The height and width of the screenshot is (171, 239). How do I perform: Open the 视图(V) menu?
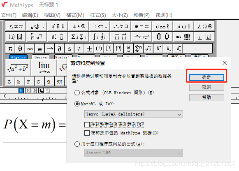(x=52, y=15)
